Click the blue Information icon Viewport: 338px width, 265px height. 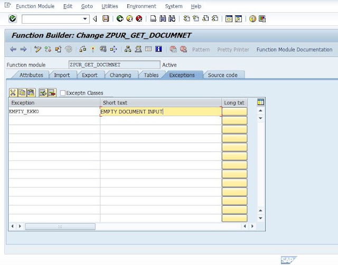(x=158, y=49)
